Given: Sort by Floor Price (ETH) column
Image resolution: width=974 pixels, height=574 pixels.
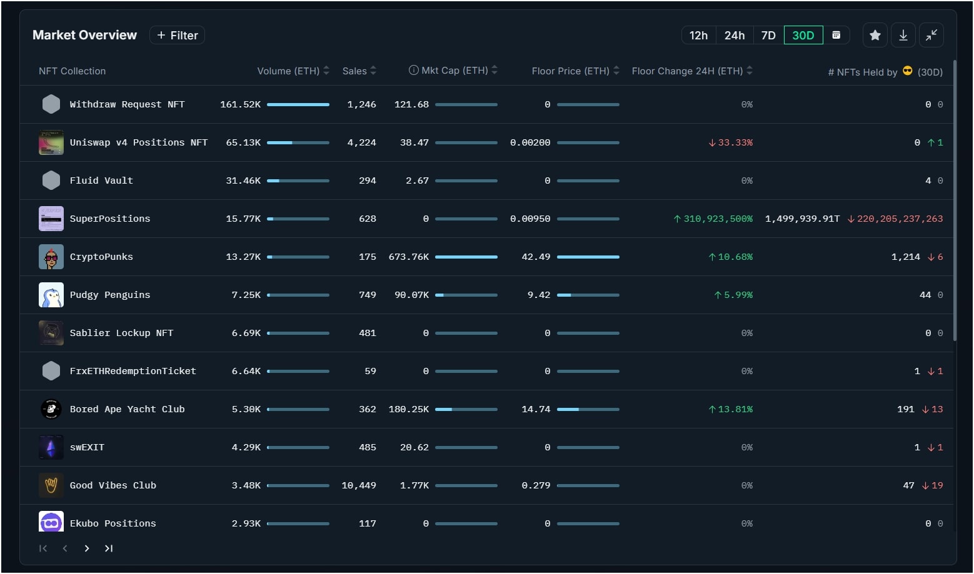Looking at the screenshot, I should point(576,71).
